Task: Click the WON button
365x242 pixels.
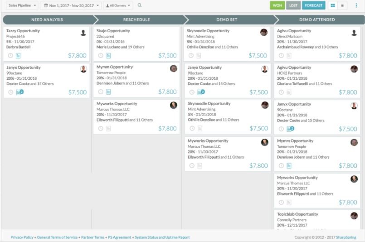Action: (277, 5)
